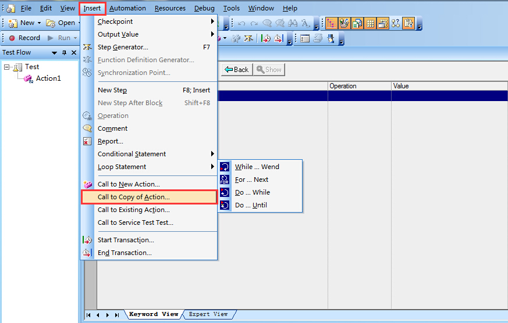
Task: Click the Step Generator toolbar icon
Action: coord(248,39)
